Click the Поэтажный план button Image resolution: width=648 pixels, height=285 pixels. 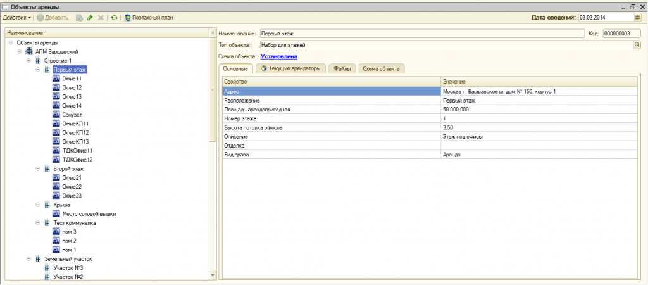pos(149,18)
